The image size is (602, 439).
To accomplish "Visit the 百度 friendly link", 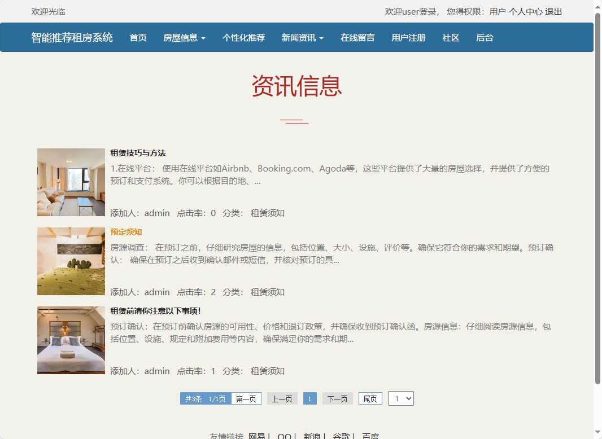I will pos(370,436).
